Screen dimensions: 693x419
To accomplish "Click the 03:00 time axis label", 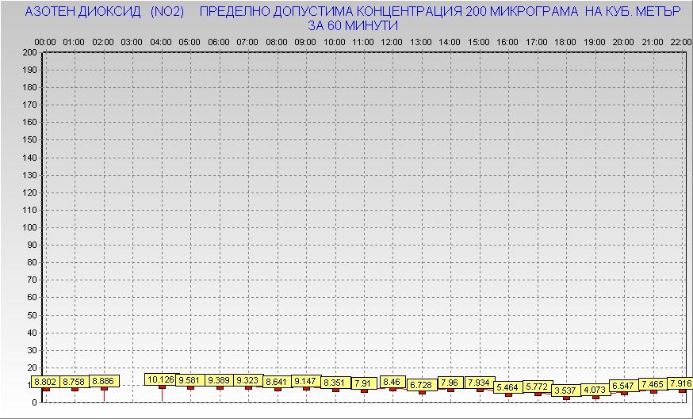I will [x=132, y=43].
